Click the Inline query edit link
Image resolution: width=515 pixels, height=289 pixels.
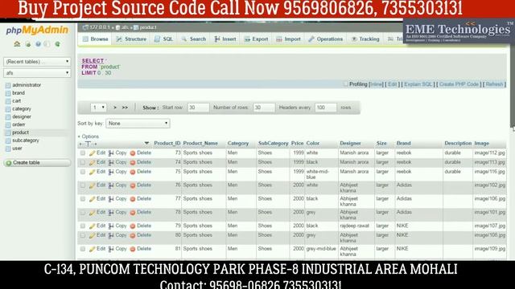click(x=376, y=84)
